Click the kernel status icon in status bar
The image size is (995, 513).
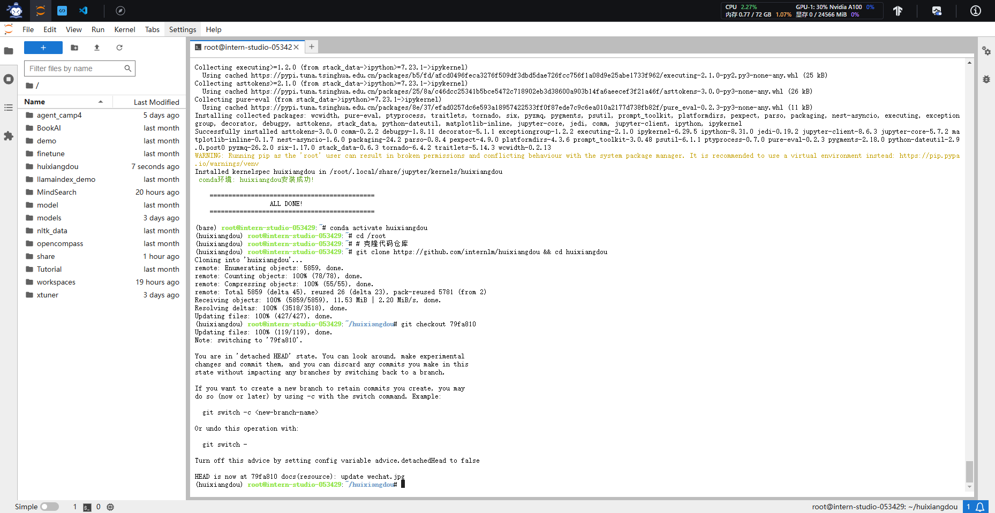pos(110,507)
